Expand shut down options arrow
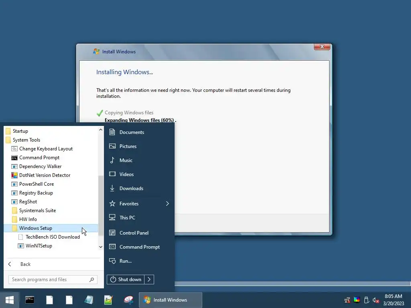The image size is (411, 308). pos(149,280)
